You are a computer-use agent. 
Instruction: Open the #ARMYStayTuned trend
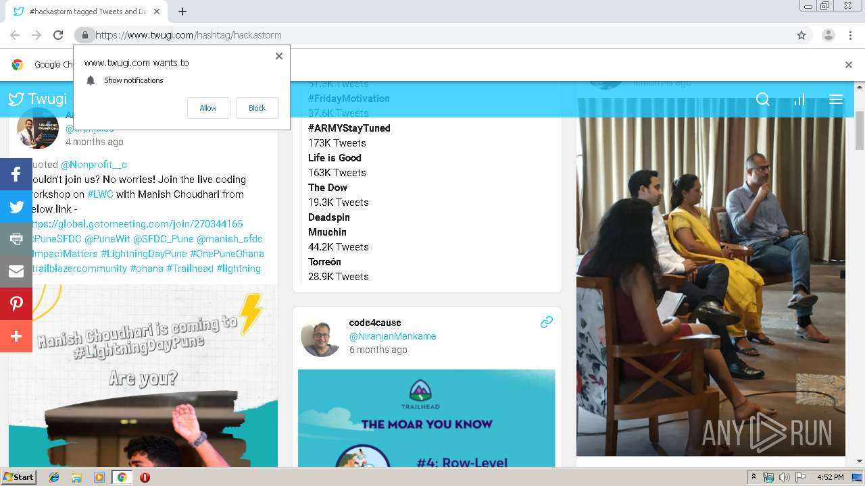349,128
